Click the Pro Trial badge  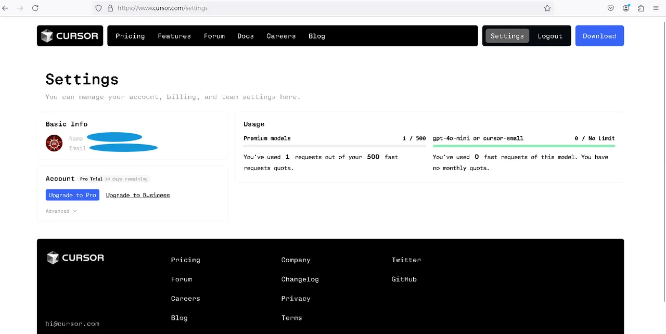pos(91,179)
